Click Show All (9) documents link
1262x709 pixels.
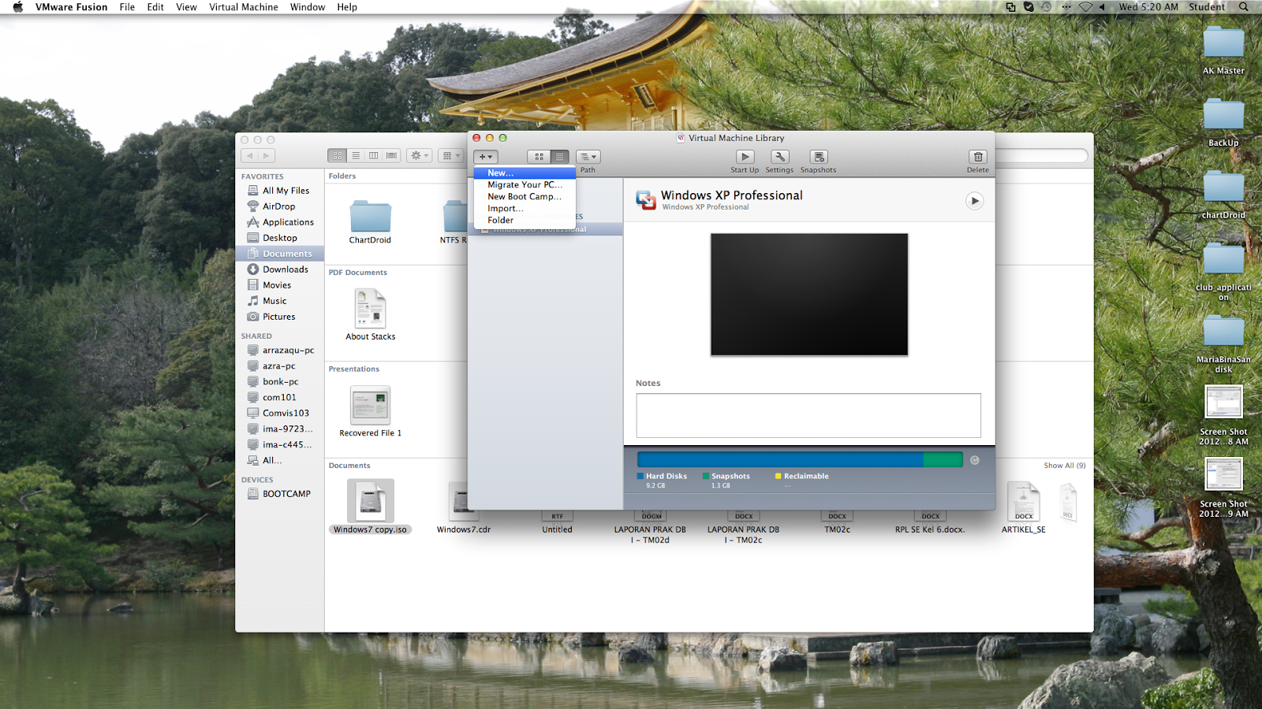[x=1065, y=466]
